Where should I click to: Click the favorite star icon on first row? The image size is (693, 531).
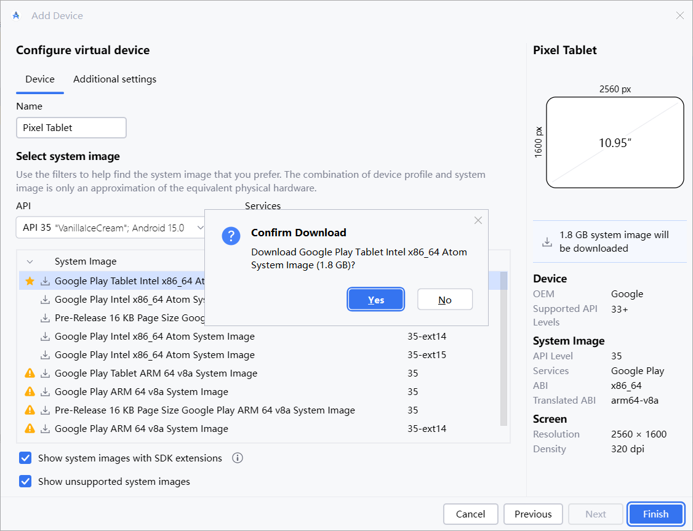click(30, 281)
